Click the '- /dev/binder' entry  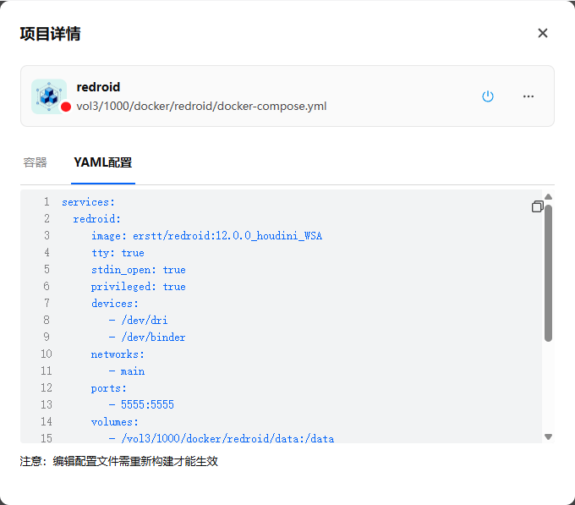[x=147, y=337]
